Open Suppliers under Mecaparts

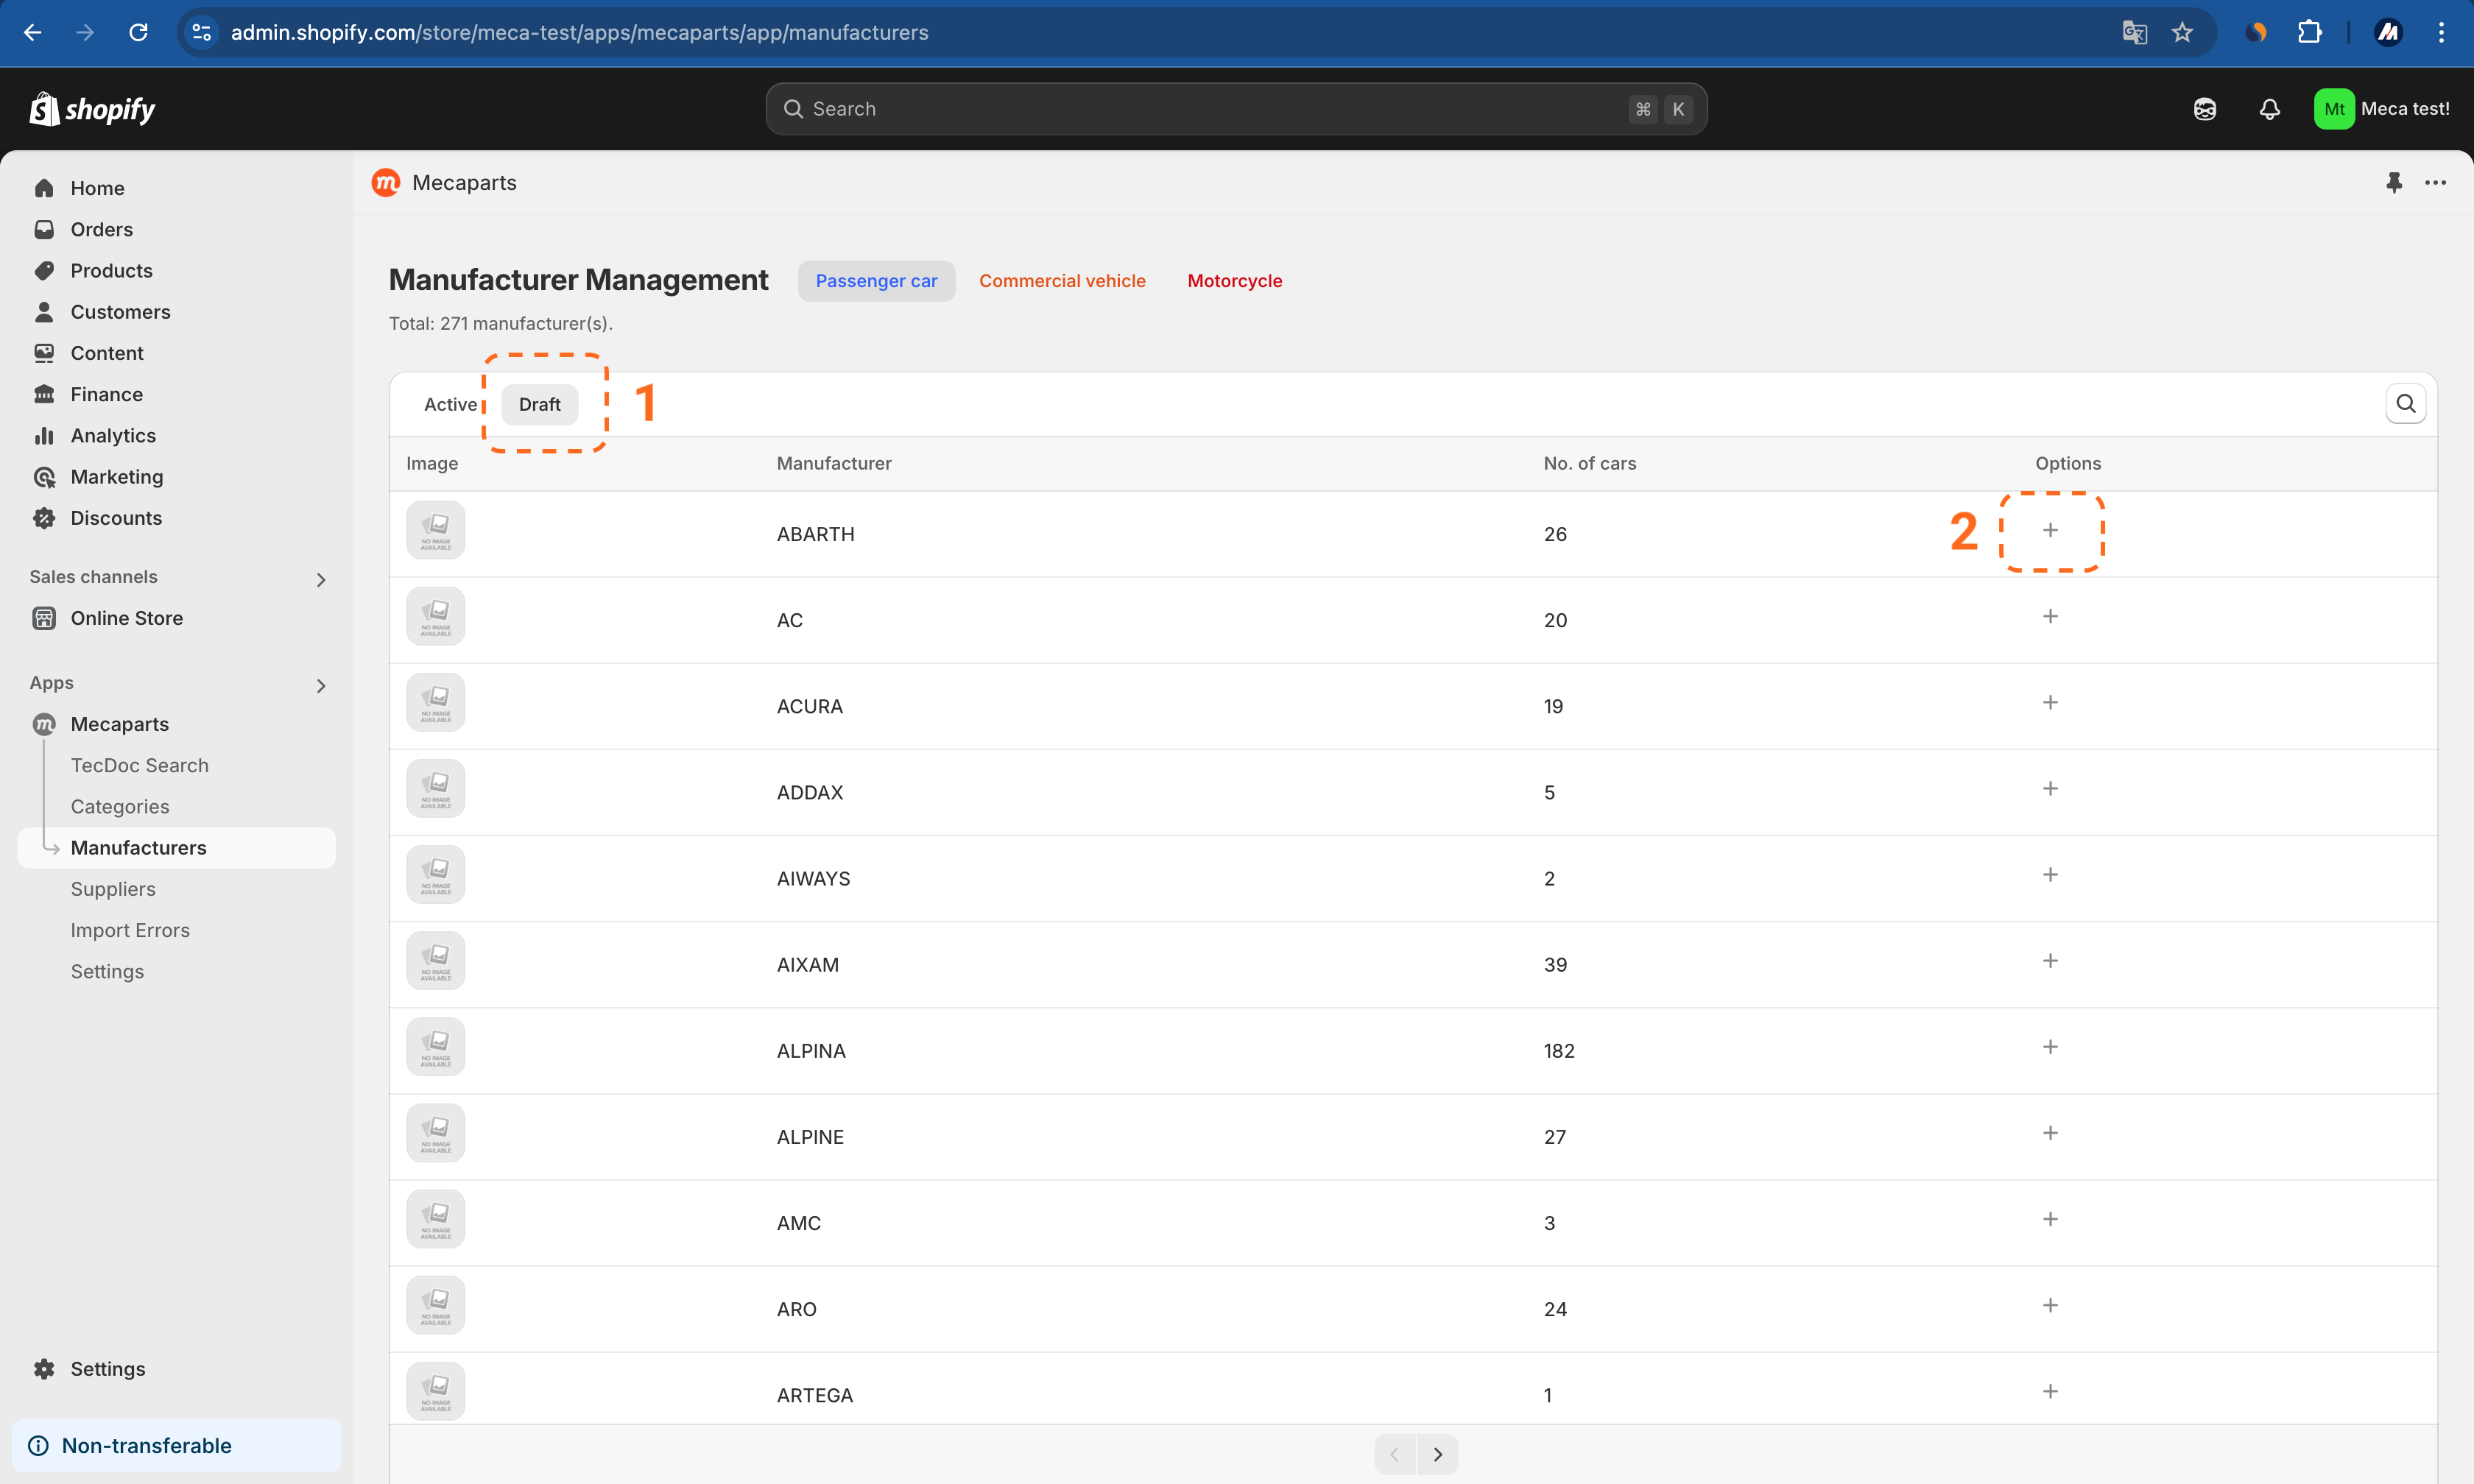(112, 888)
